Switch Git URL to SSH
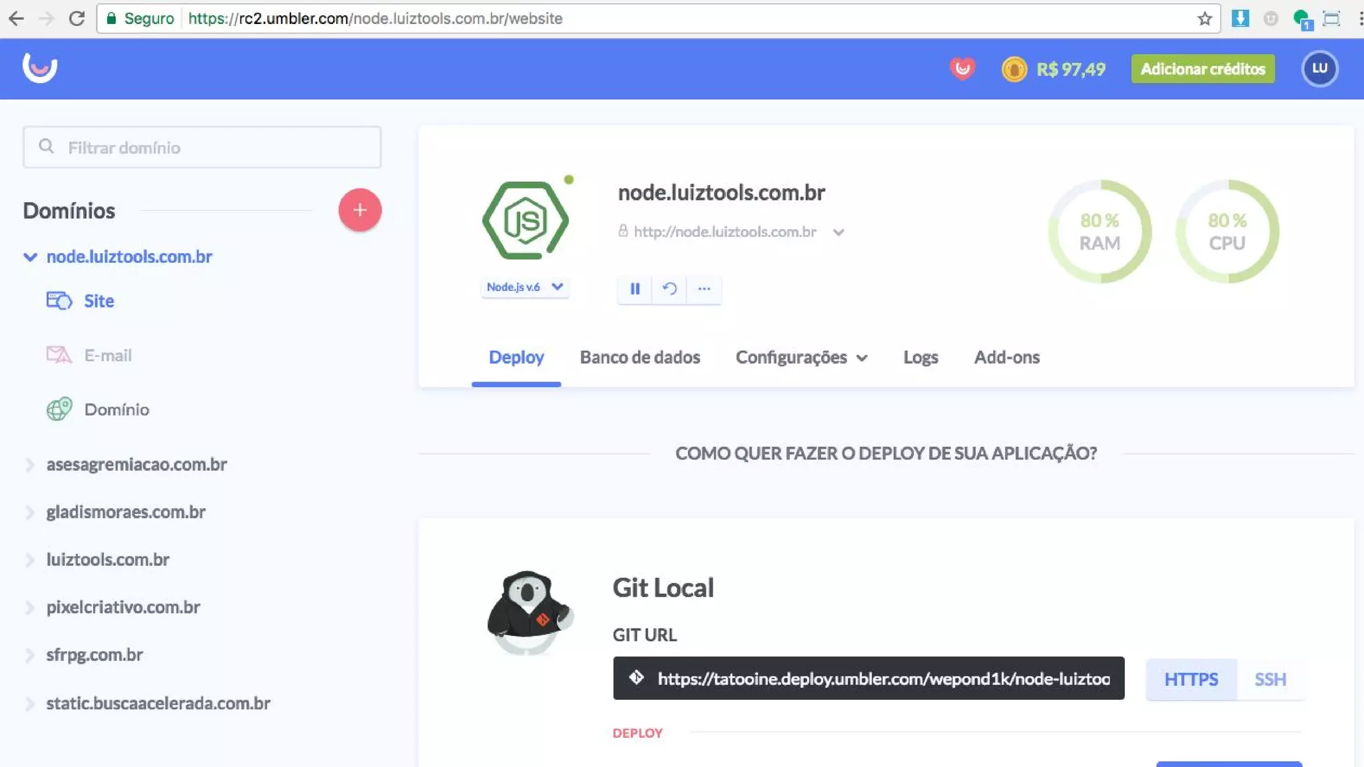This screenshot has width=1364, height=767. pyautogui.click(x=1270, y=679)
